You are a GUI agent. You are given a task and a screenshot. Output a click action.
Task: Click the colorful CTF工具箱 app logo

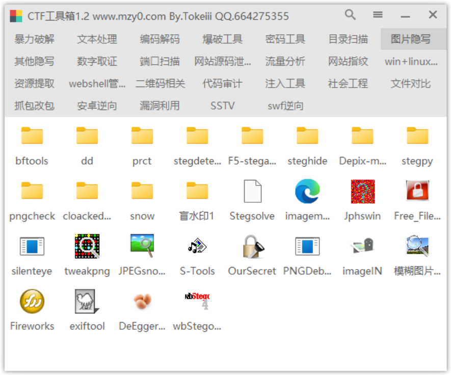click(x=16, y=16)
